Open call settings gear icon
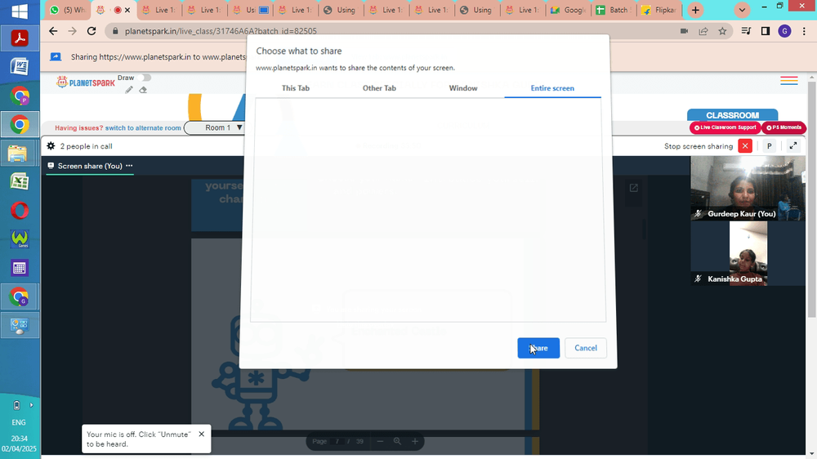 (51, 146)
